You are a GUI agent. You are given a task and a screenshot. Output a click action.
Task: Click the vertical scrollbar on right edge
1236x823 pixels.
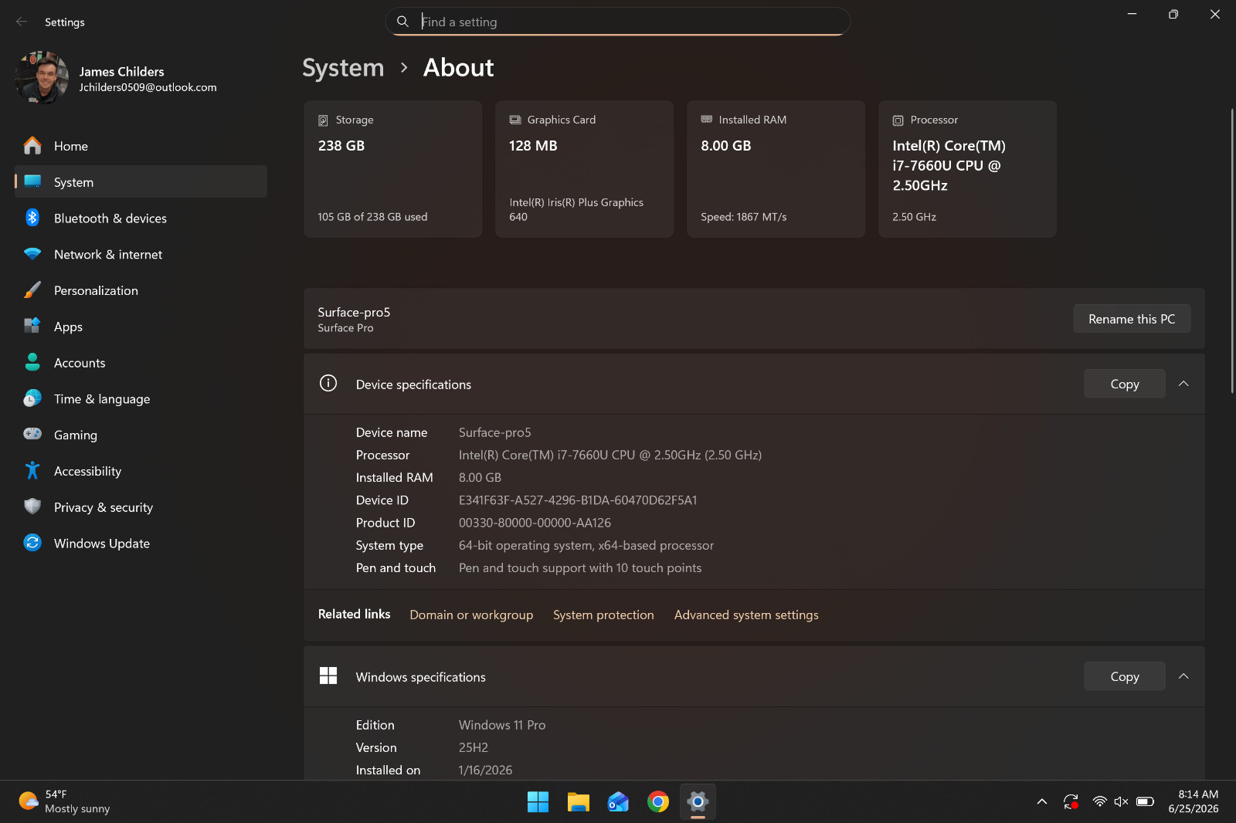(1232, 251)
